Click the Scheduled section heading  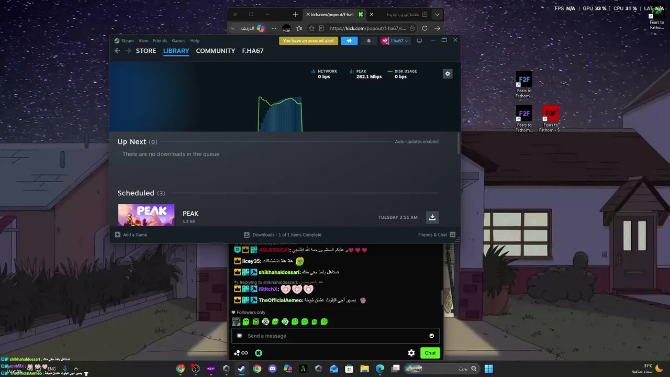click(136, 193)
